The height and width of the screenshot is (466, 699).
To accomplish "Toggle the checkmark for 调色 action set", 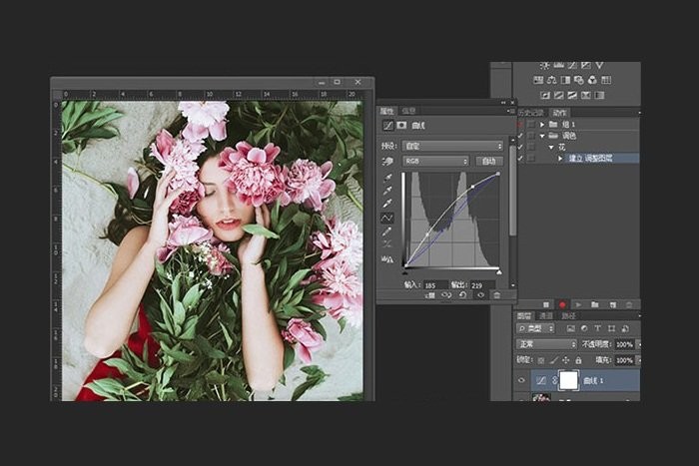I will pyautogui.click(x=520, y=135).
